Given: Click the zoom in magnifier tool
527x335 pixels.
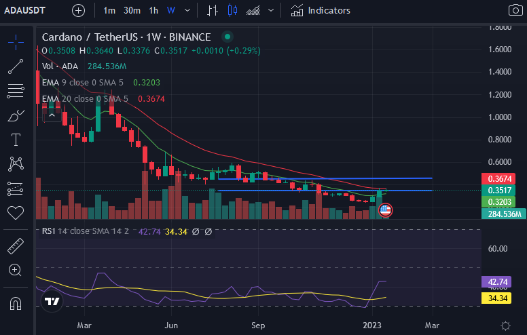Looking at the screenshot, I should coord(15,270).
